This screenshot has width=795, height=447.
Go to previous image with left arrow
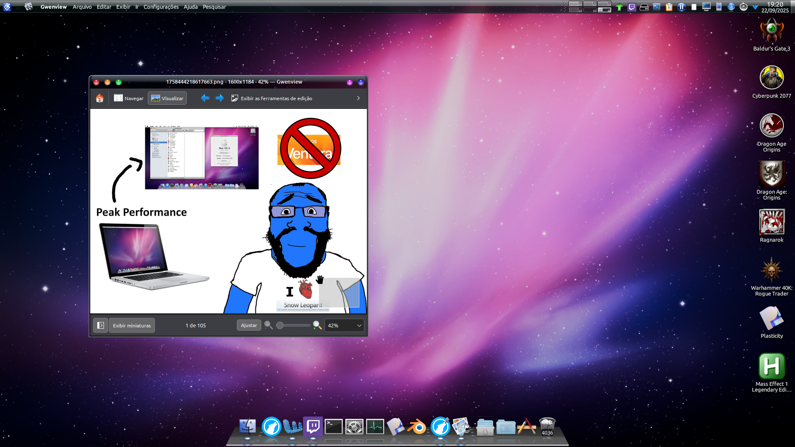coord(205,98)
